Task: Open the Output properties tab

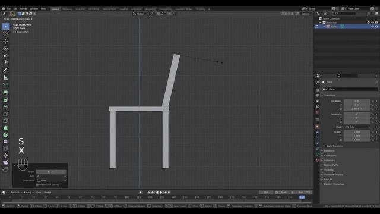Action: 317,95
